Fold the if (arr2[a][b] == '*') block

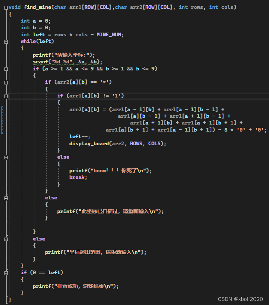click(x=6, y=83)
